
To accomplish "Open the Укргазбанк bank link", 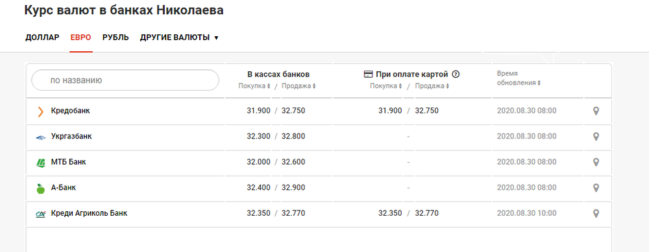I will coord(71,136).
